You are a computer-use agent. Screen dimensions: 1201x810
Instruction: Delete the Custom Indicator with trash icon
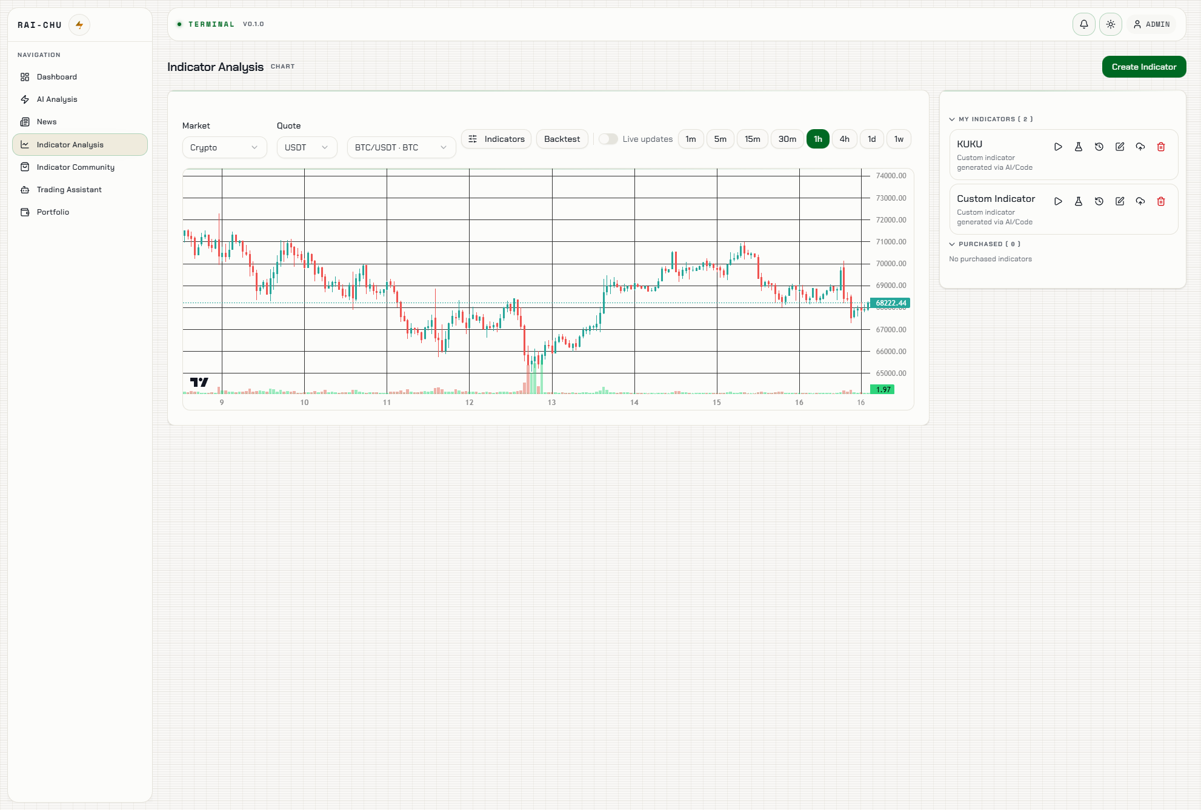pos(1161,201)
